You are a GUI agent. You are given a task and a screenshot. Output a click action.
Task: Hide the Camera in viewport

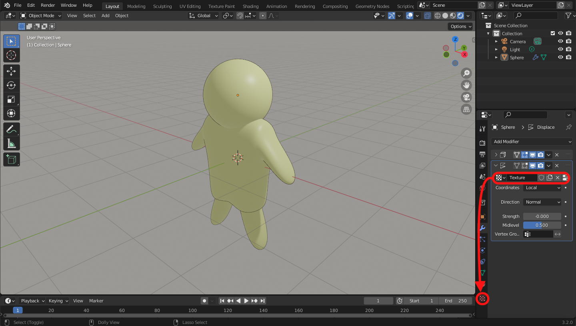point(561,42)
